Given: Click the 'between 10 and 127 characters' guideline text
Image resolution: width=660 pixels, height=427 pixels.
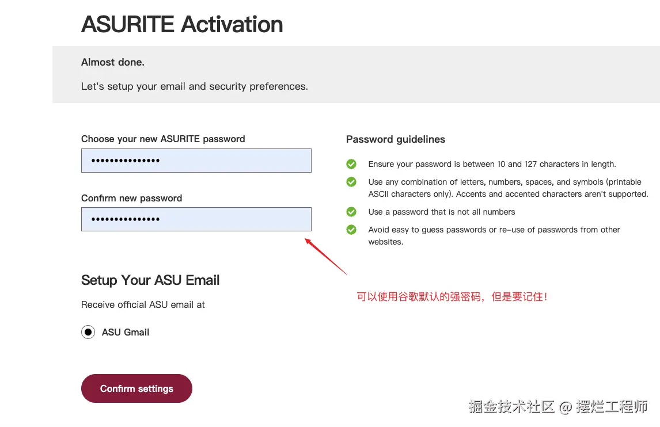Looking at the screenshot, I should coord(492,164).
